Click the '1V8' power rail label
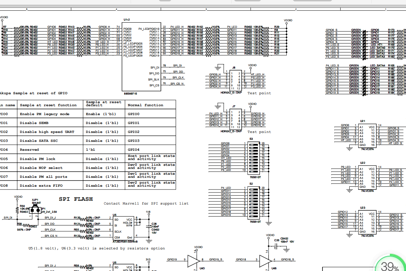This screenshot has width=406, height=271. (148, 212)
